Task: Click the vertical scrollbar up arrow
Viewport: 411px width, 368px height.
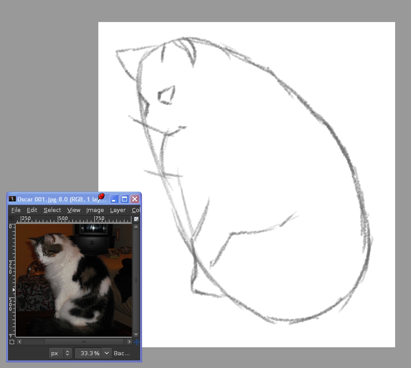Action: coord(136,227)
